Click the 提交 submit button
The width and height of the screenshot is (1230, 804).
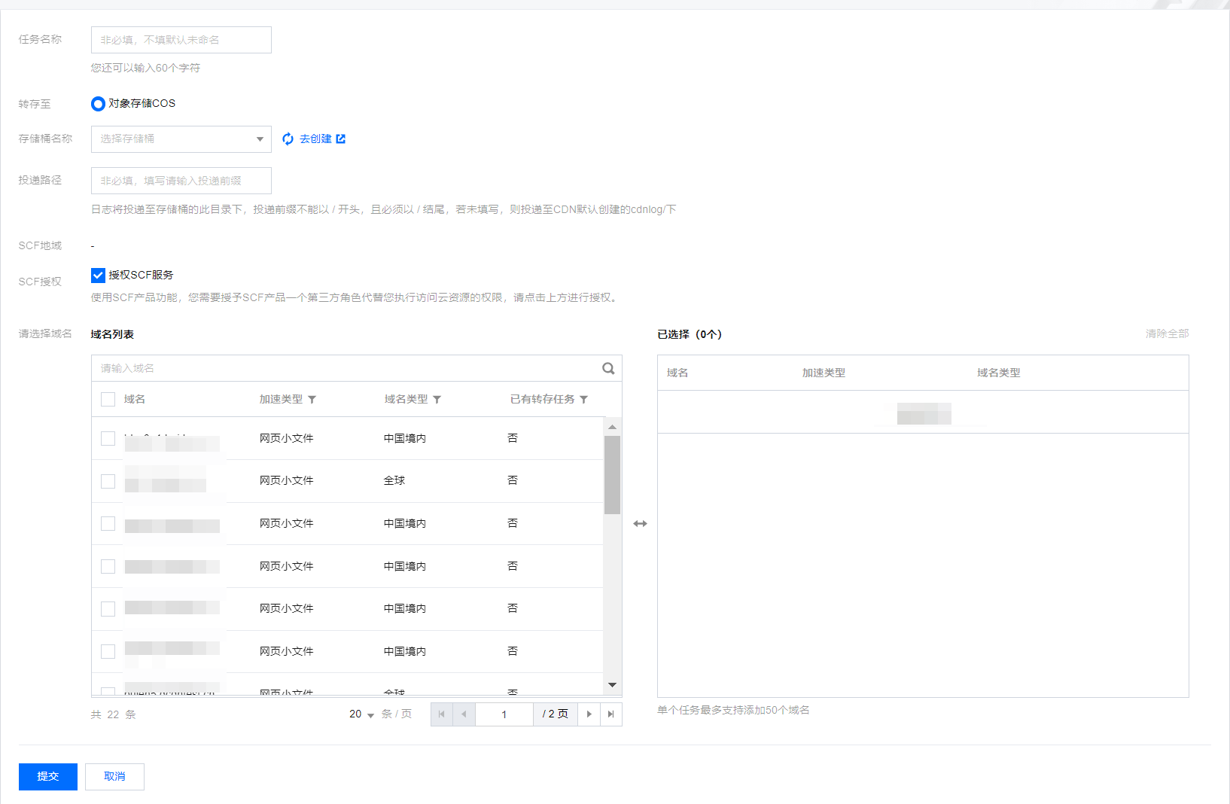(x=48, y=777)
